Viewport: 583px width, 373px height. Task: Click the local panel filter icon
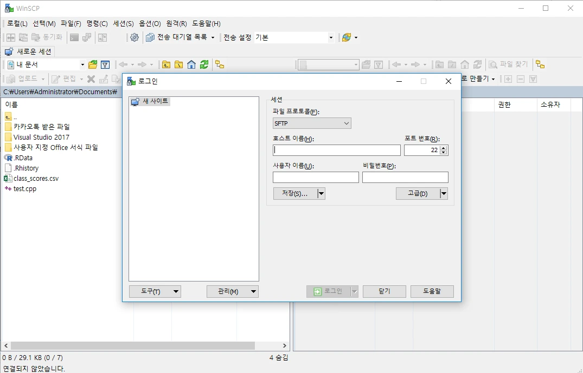coord(104,64)
